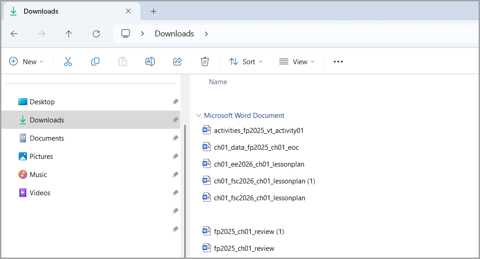Close the Downloads tab
Screen dimensions: 480x259
(x=128, y=11)
